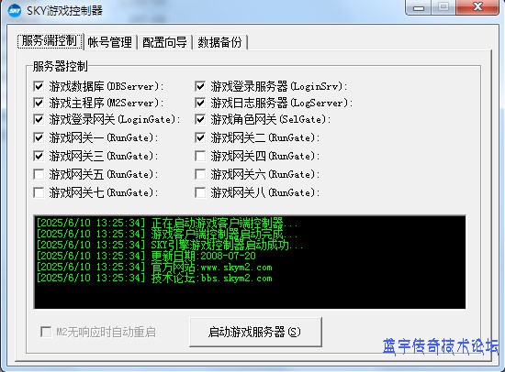Click the SKY logo icon in title bar
This screenshot has width=505, height=372.
tap(14, 11)
